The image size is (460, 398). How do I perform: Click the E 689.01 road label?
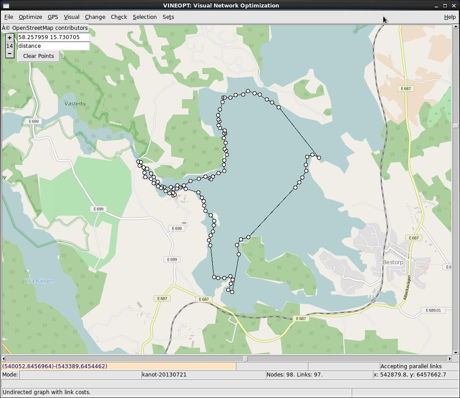coord(433,310)
